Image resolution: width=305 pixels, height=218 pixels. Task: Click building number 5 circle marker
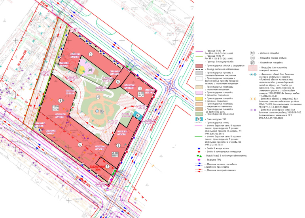[90, 54]
